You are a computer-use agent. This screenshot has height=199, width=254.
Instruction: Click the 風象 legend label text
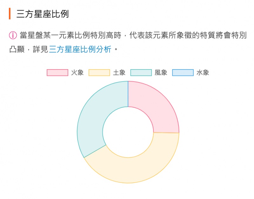pyautogui.click(x=161, y=73)
